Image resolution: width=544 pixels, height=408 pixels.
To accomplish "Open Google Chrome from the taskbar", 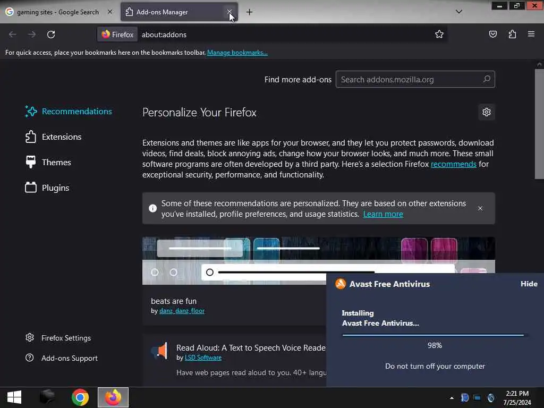I will point(80,397).
